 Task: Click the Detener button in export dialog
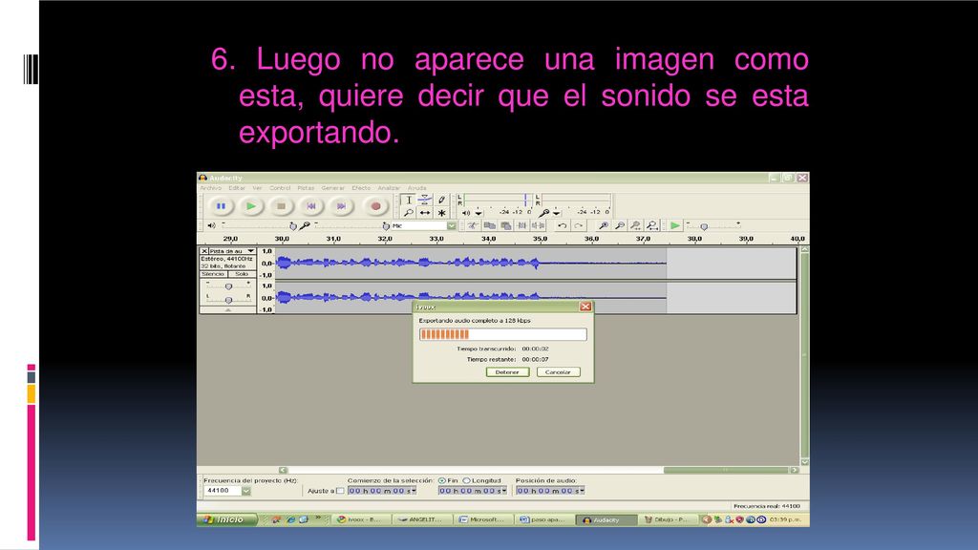507,372
